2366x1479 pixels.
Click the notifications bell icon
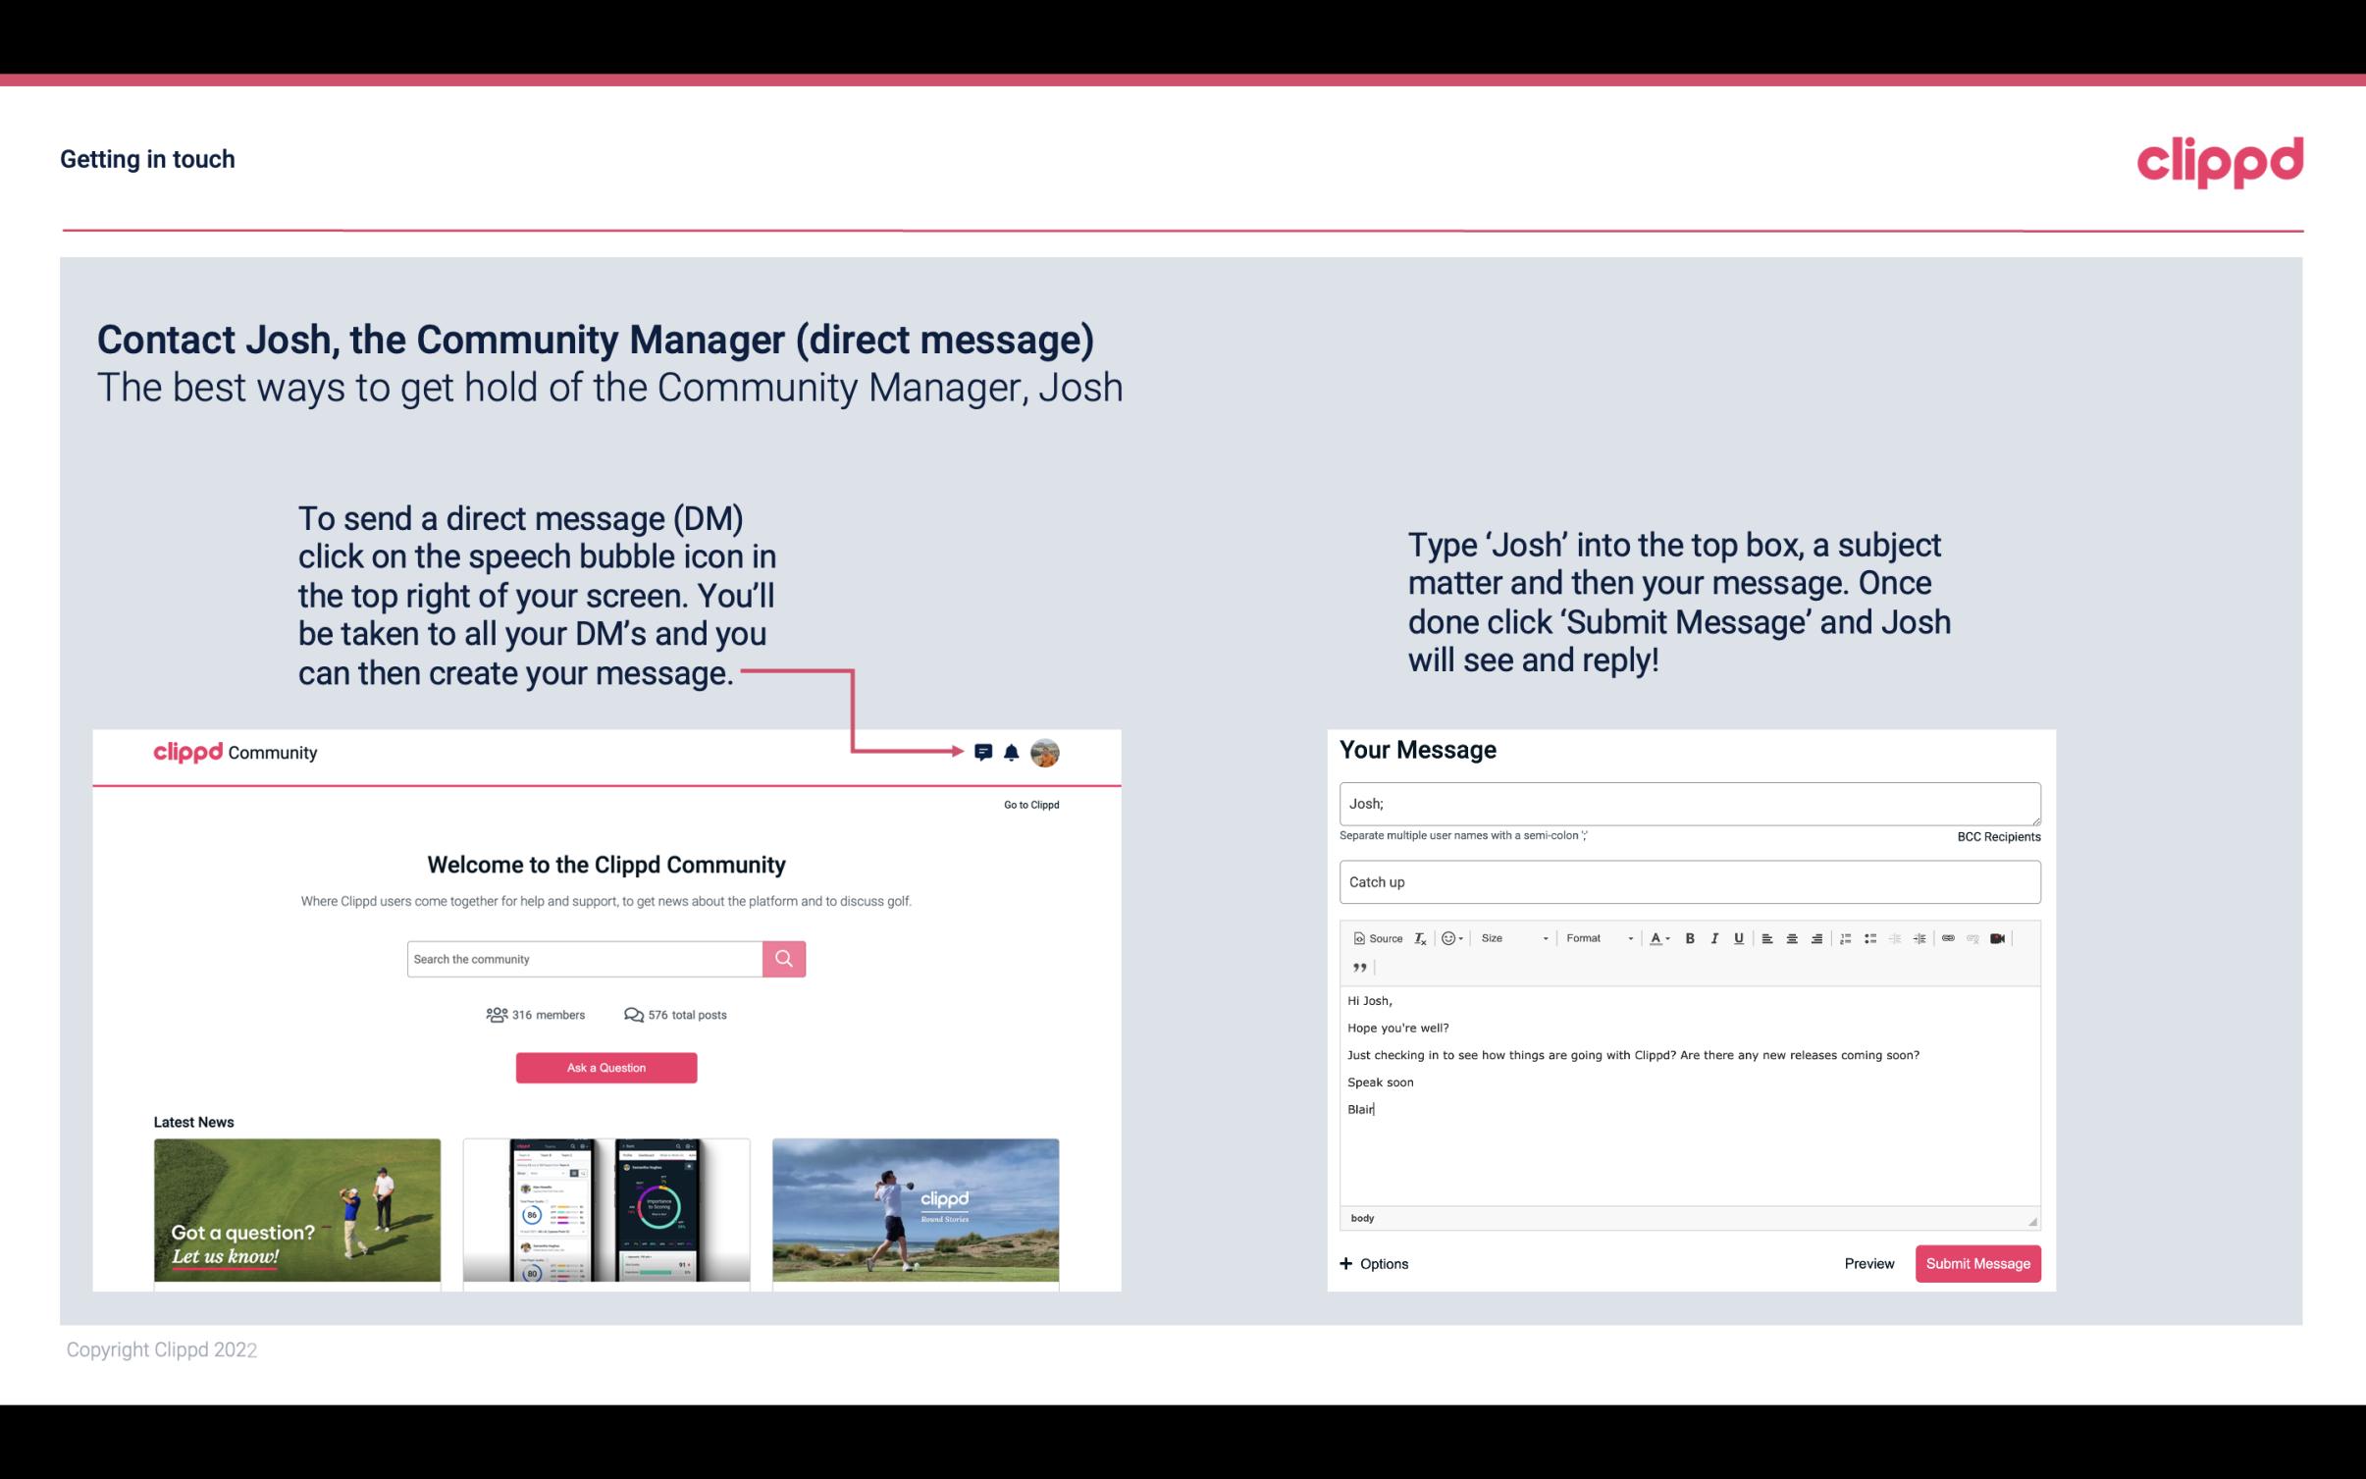(x=1012, y=752)
